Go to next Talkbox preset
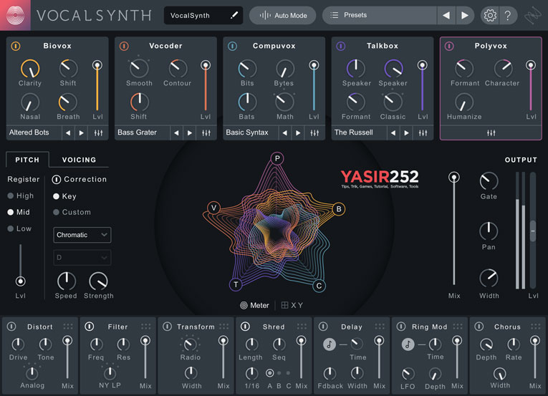 tap(406, 132)
